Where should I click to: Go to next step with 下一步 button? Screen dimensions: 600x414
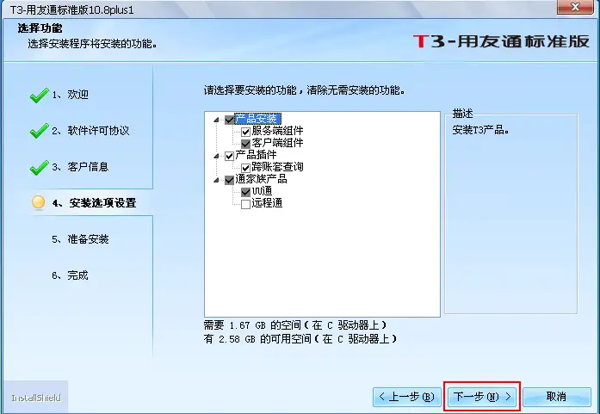pyautogui.click(x=482, y=397)
